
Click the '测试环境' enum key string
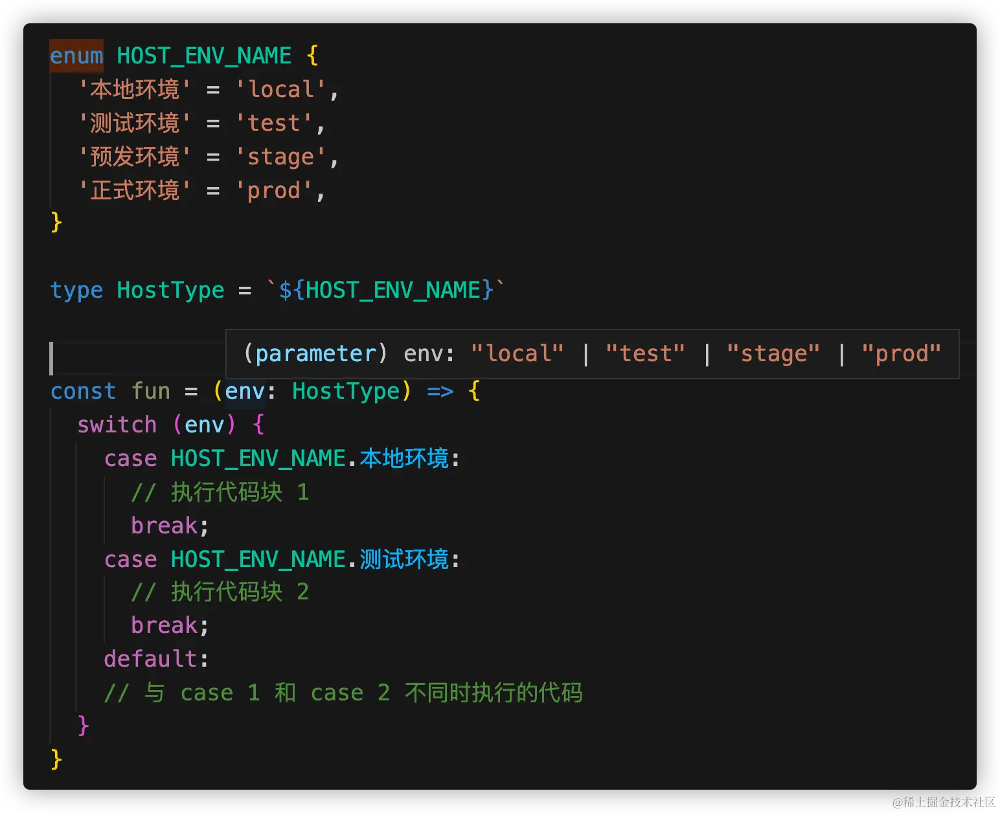134,123
